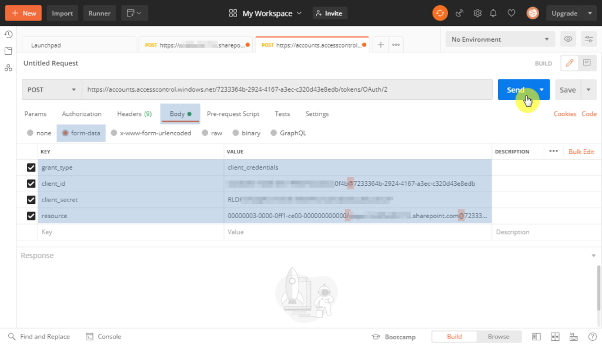Collapse the Response panel arrow

(x=594, y=256)
